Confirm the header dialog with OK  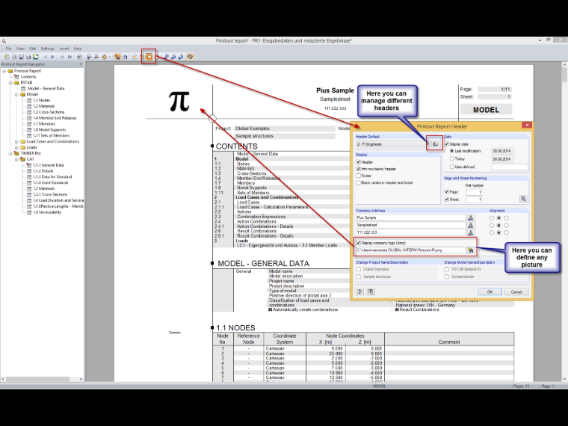[490, 291]
